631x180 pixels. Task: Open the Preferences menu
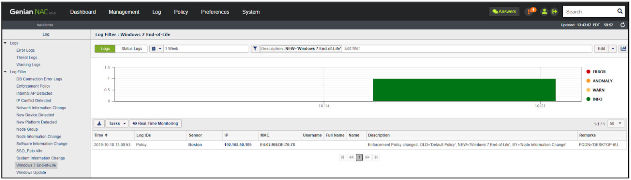coord(215,12)
